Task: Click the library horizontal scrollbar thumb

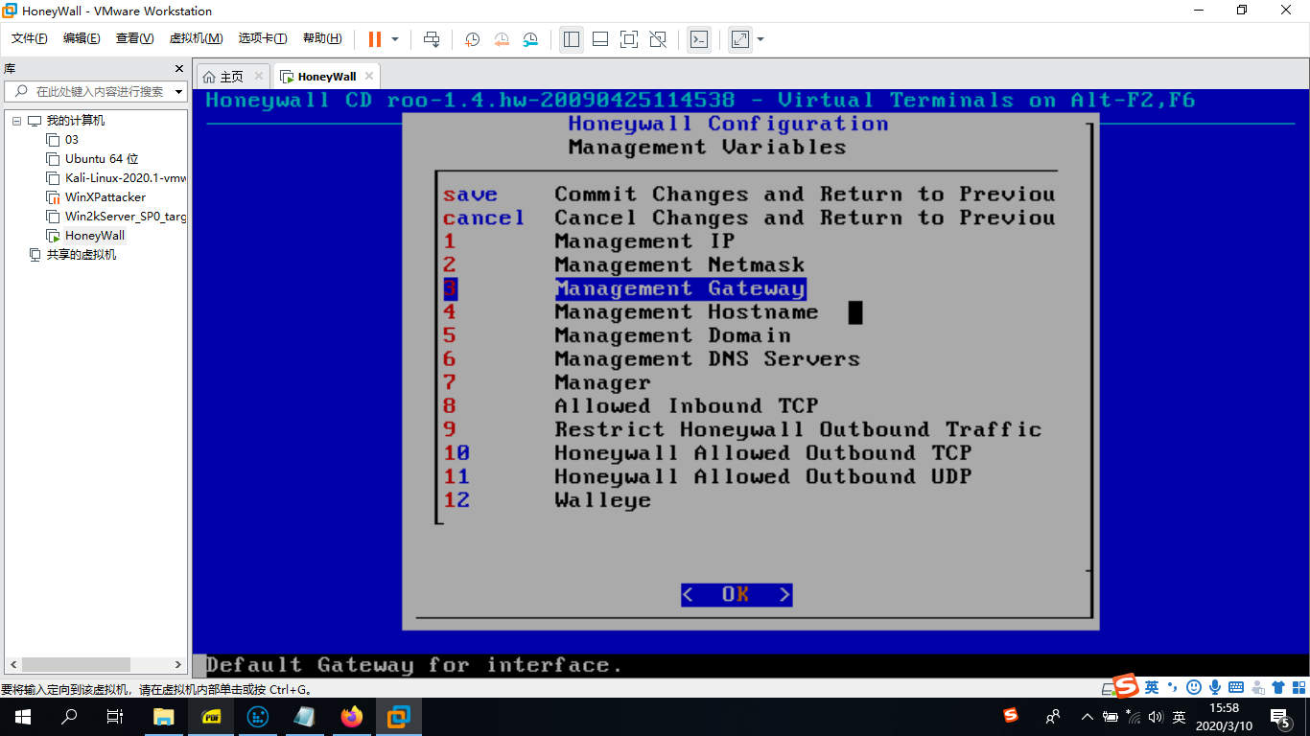Action: click(x=77, y=664)
